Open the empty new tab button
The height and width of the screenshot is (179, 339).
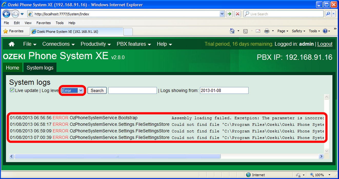(128, 32)
